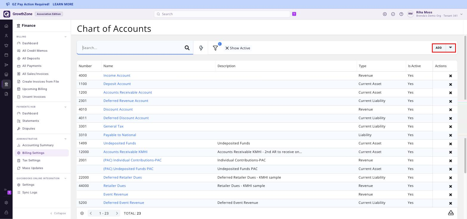Delete the Undeposited Funds row with its X

pos(451,144)
